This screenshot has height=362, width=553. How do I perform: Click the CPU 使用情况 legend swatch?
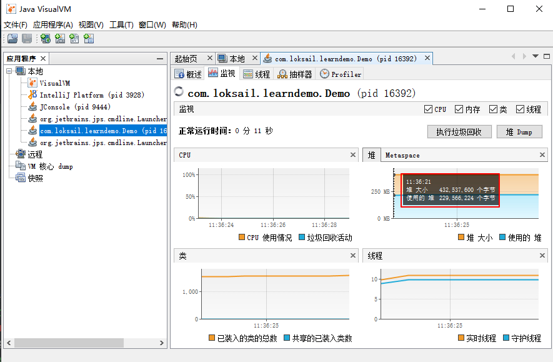pyautogui.click(x=242, y=237)
